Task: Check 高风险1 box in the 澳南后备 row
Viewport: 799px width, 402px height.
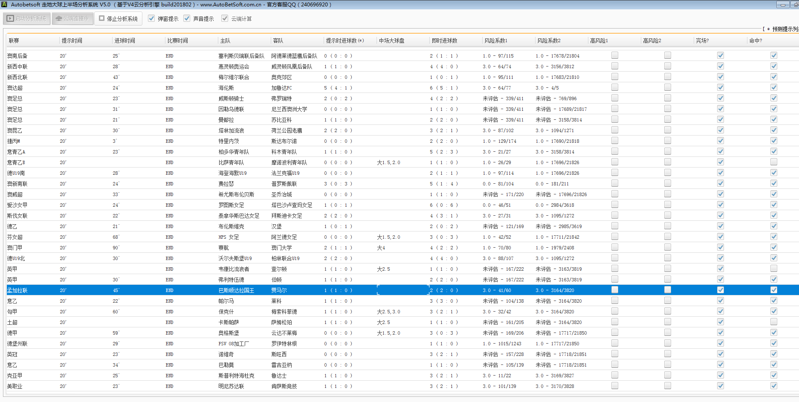Action: pyautogui.click(x=615, y=55)
